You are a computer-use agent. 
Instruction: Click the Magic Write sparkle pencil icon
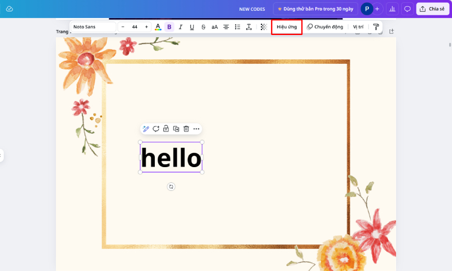click(x=146, y=129)
